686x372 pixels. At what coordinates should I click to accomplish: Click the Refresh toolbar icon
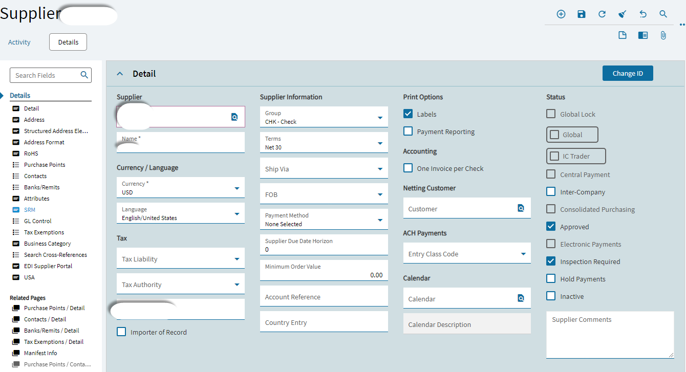pos(602,14)
